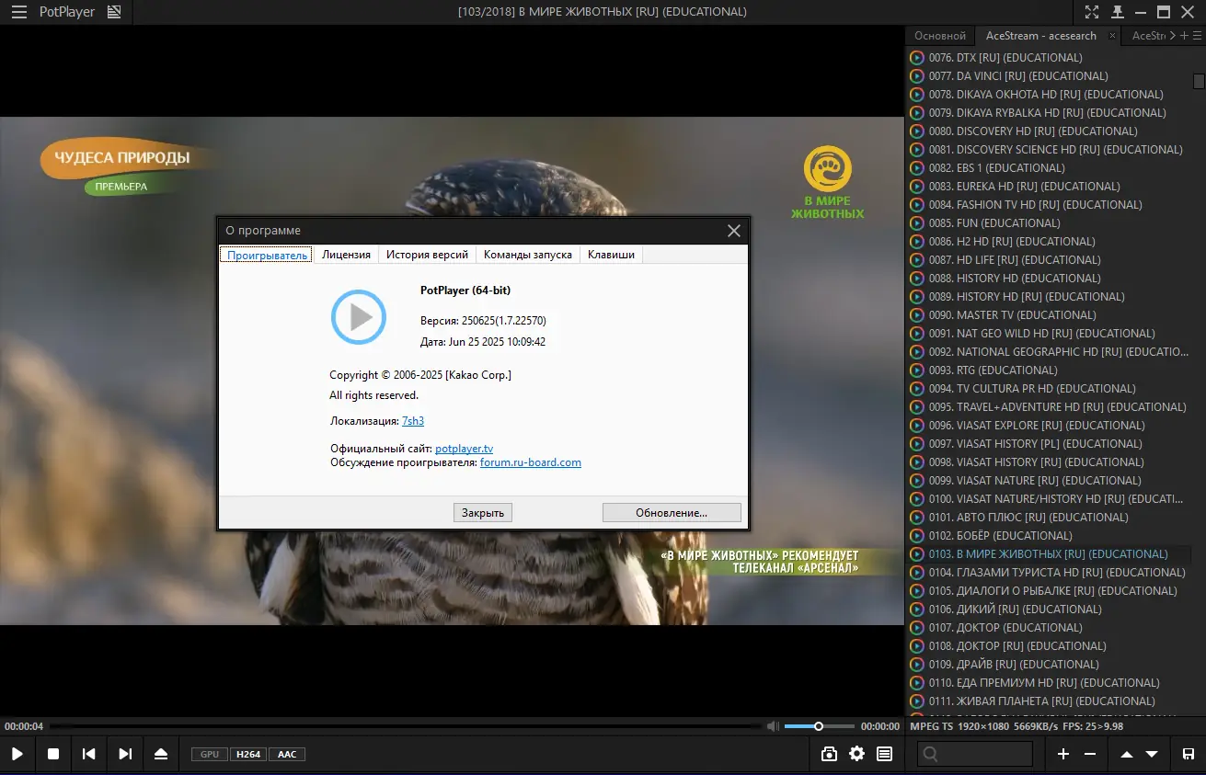This screenshot has width=1206, height=775.
Task: Remove an item with the playlist minus button
Action: 1090,754
